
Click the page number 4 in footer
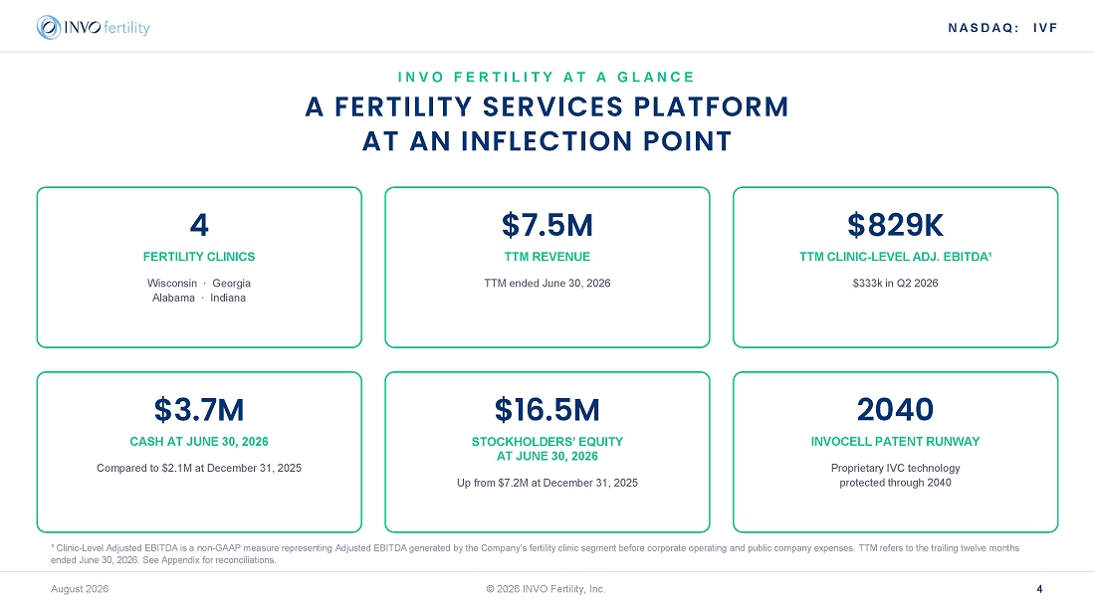[x=1040, y=589]
